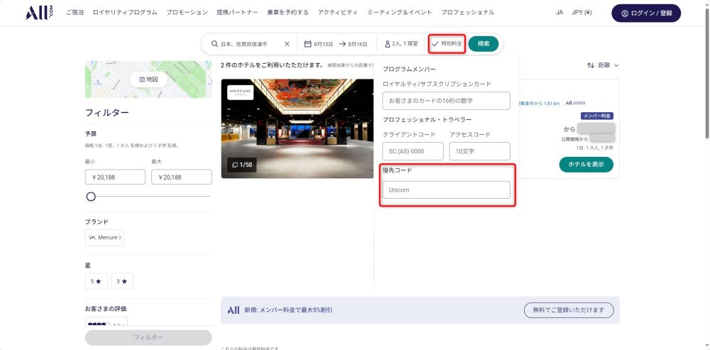Focus the ロイヤルティ/サブスクリプションカード number field
710x350 pixels.
pos(446,101)
